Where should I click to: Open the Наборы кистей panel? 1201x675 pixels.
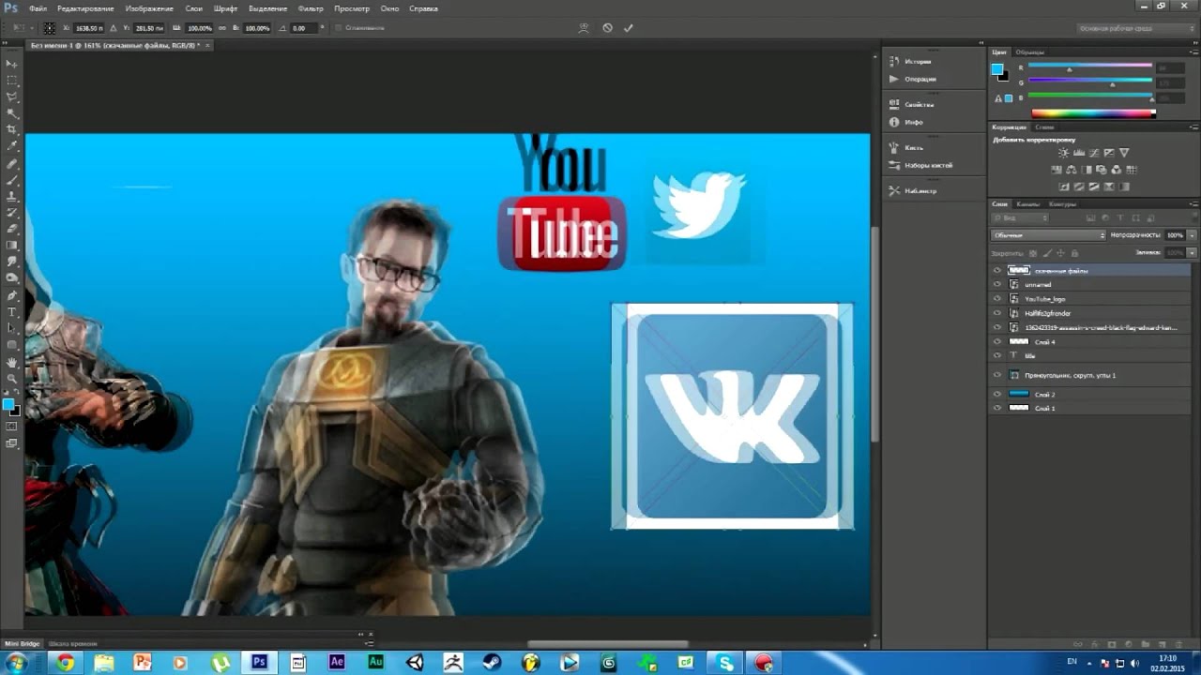pyautogui.click(x=928, y=165)
